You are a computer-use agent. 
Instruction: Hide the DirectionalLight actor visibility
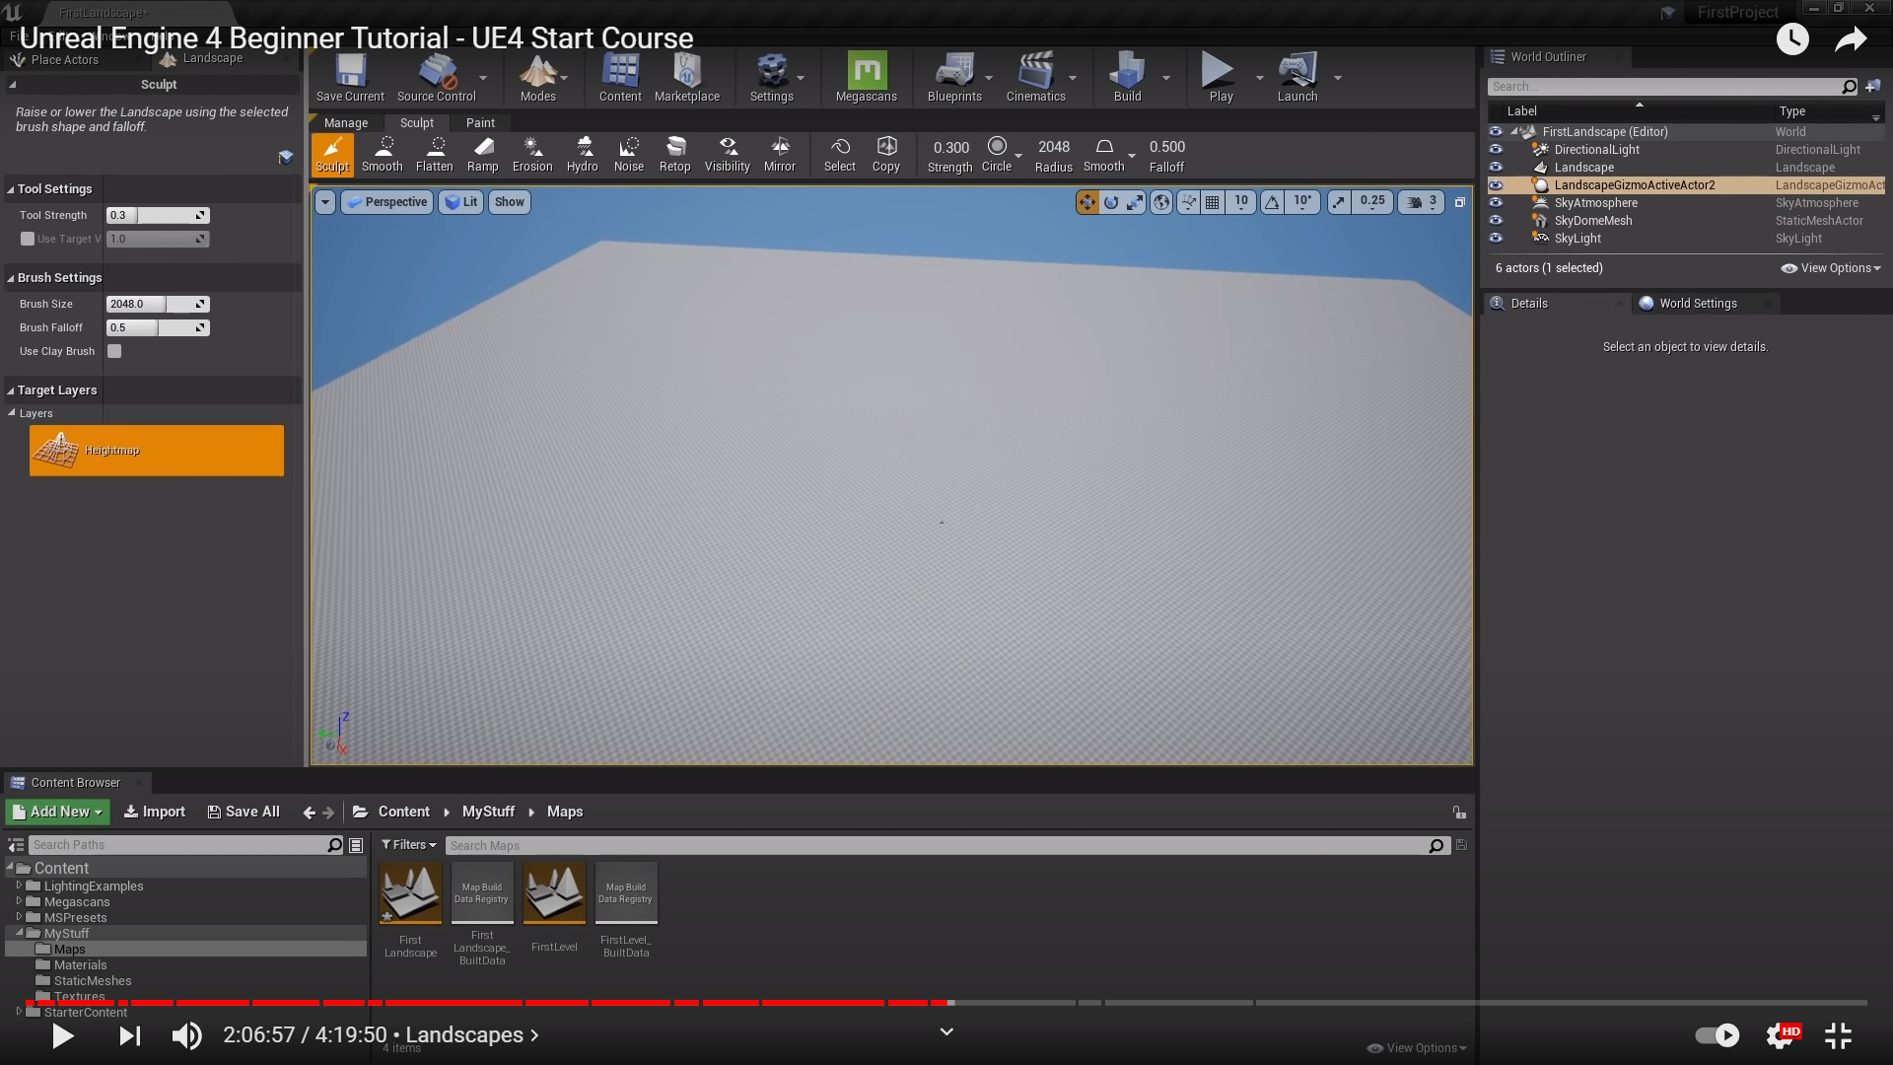1496,150
